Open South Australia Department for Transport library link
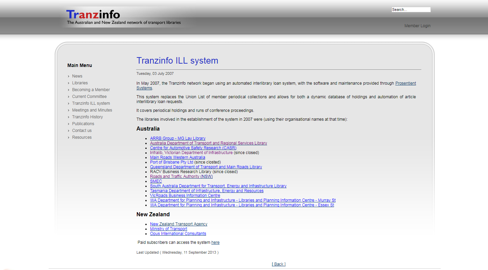488x270 pixels. [218, 186]
